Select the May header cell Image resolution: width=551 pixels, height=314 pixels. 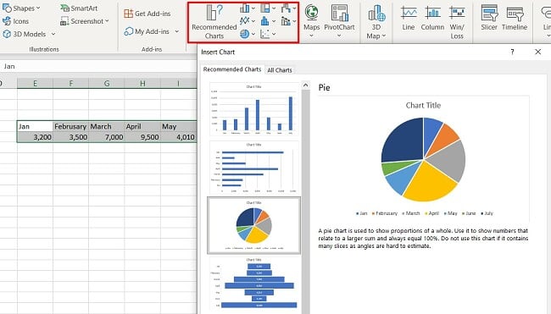point(179,126)
